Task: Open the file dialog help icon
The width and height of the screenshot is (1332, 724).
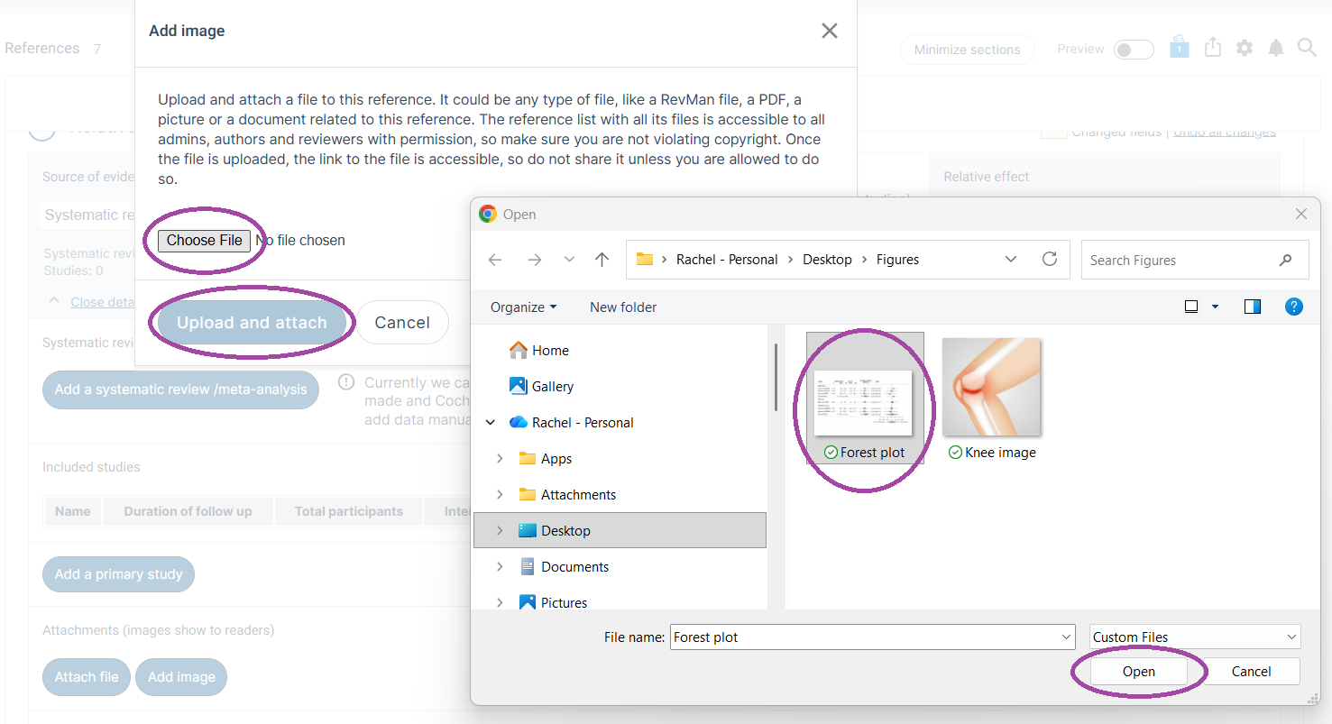Action: click(x=1293, y=307)
